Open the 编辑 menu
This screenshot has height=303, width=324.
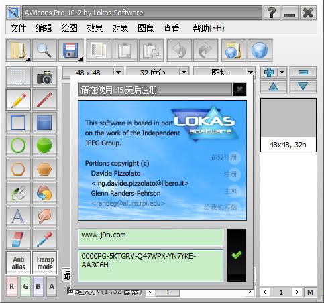[x=44, y=28]
